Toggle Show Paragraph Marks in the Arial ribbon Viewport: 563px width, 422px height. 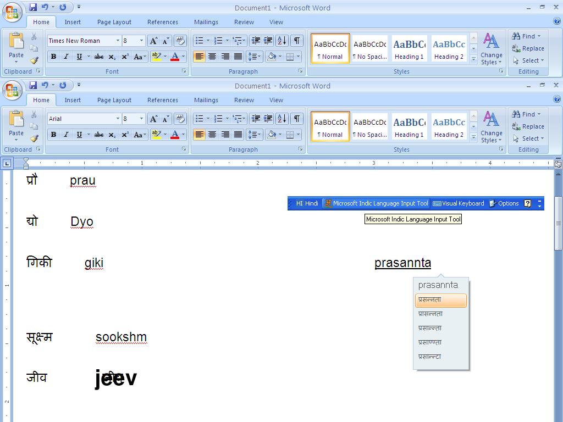coord(296,119)
